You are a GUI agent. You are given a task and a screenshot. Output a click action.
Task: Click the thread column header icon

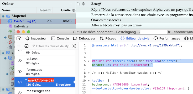tap(79, 4)
